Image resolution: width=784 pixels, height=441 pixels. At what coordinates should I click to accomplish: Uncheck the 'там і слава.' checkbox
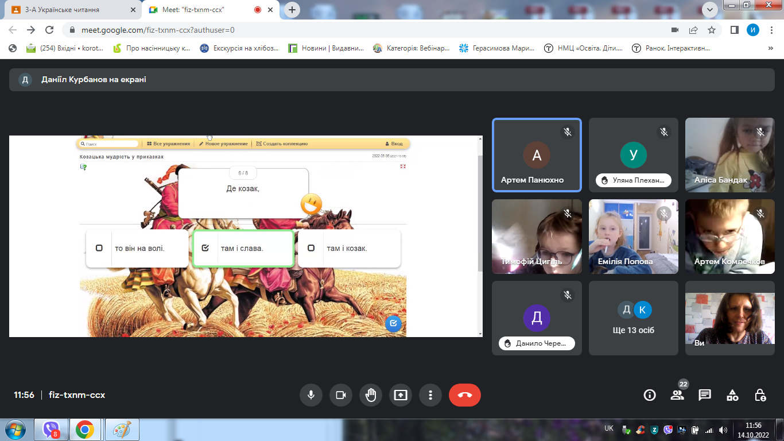coord(205,248)
